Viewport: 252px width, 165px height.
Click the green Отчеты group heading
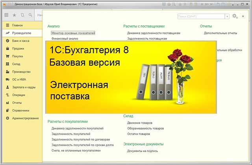(x=206, y=26)
